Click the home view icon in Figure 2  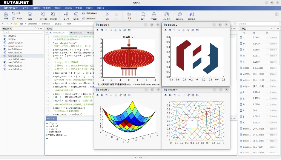(193, 30)
